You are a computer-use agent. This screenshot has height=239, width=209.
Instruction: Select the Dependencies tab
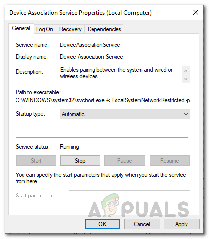pos(104,29)
